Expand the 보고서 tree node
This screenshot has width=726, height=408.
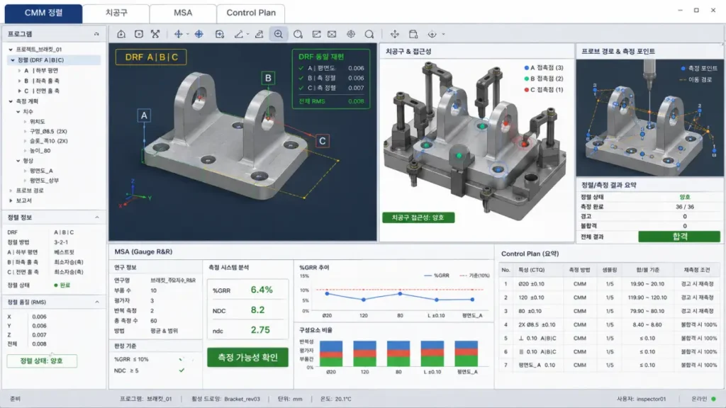[x=11, y=200]
